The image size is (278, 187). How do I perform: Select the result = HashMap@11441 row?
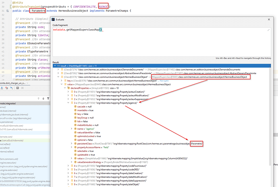162,66
